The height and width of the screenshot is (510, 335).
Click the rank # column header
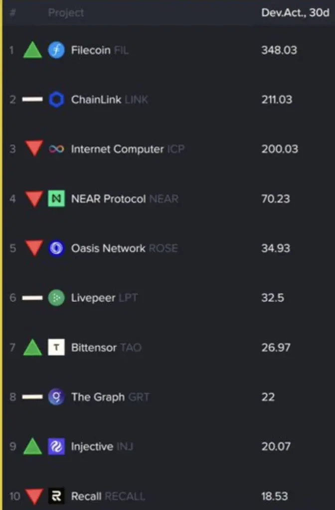[x=13, y=12]
